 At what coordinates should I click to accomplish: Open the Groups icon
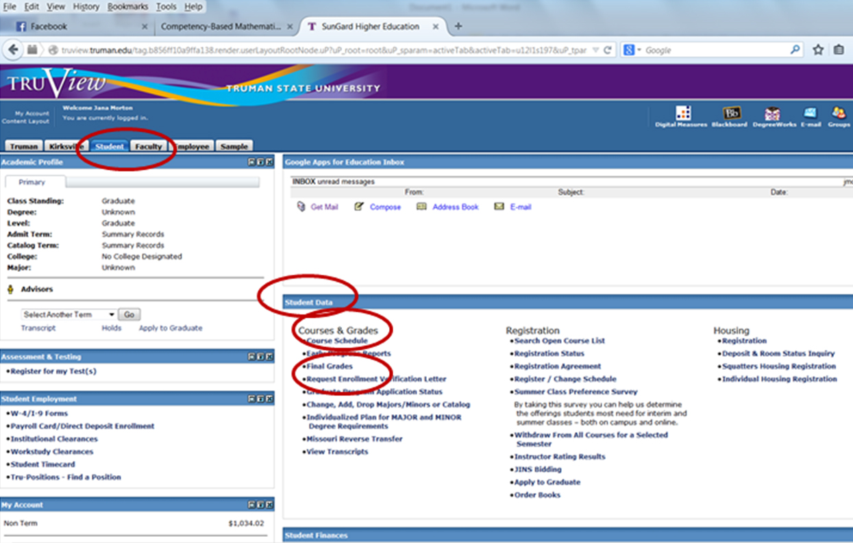[838, 113]
